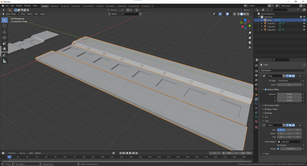Viewport: 307px width, 166px height.
Task: Hide Cube.001 in the outliner
Action: pyautogui.click(x=304, y=23)
